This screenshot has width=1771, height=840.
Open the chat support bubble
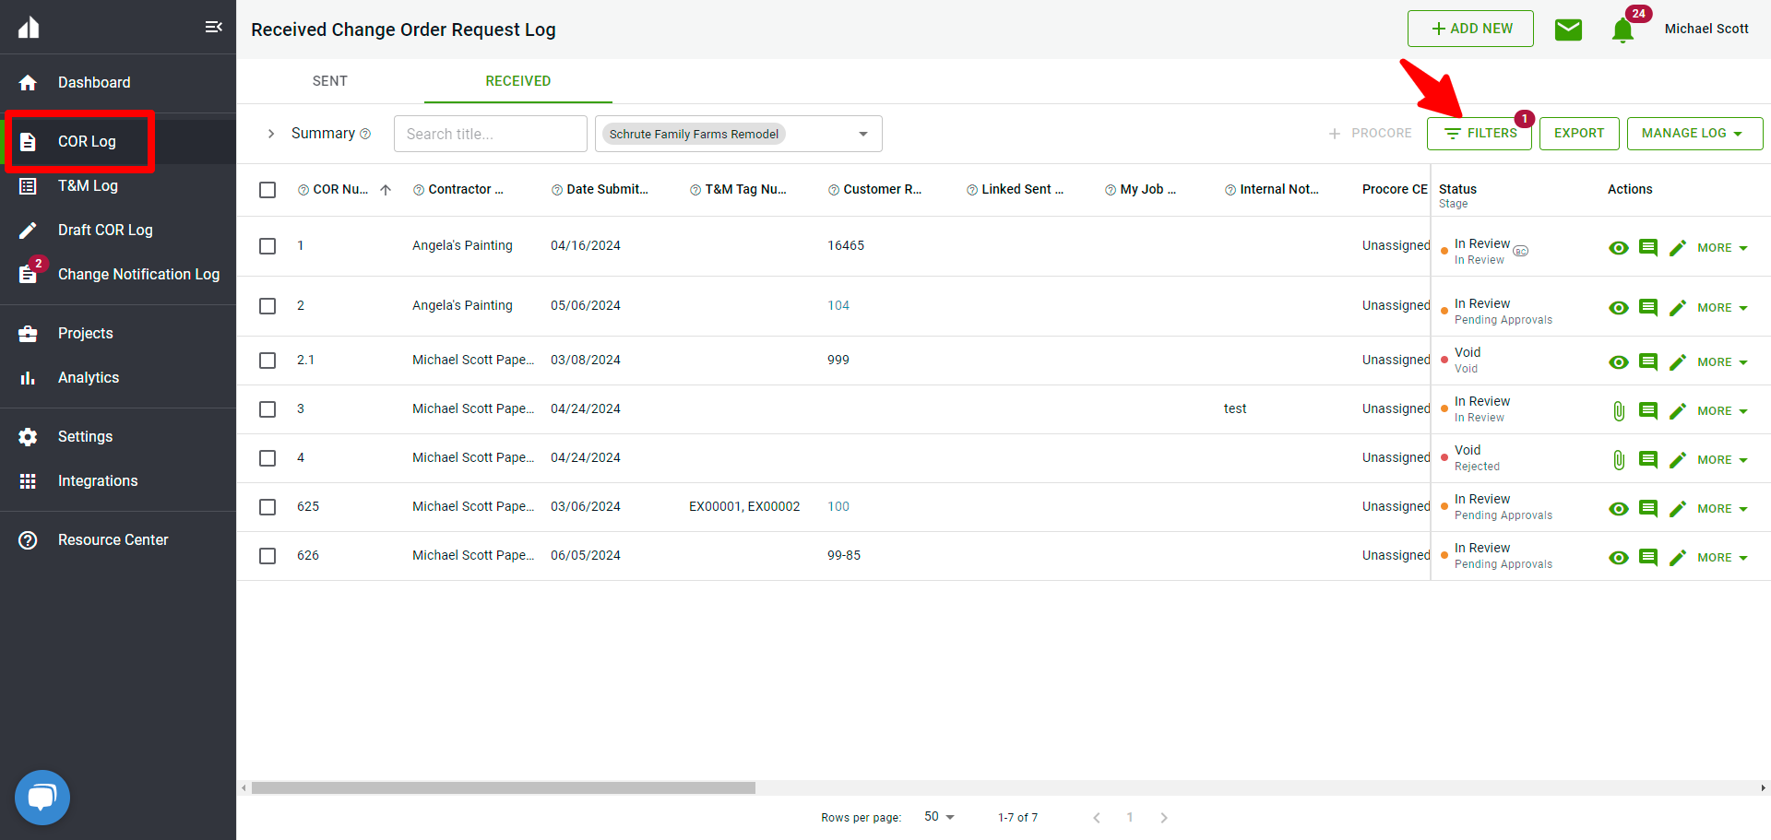[x=42, y=797]
